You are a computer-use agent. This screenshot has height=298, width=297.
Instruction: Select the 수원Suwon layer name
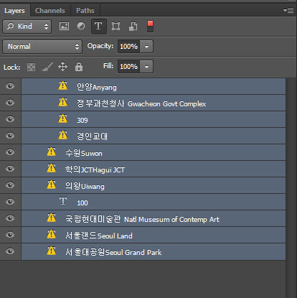pos(84,153)
